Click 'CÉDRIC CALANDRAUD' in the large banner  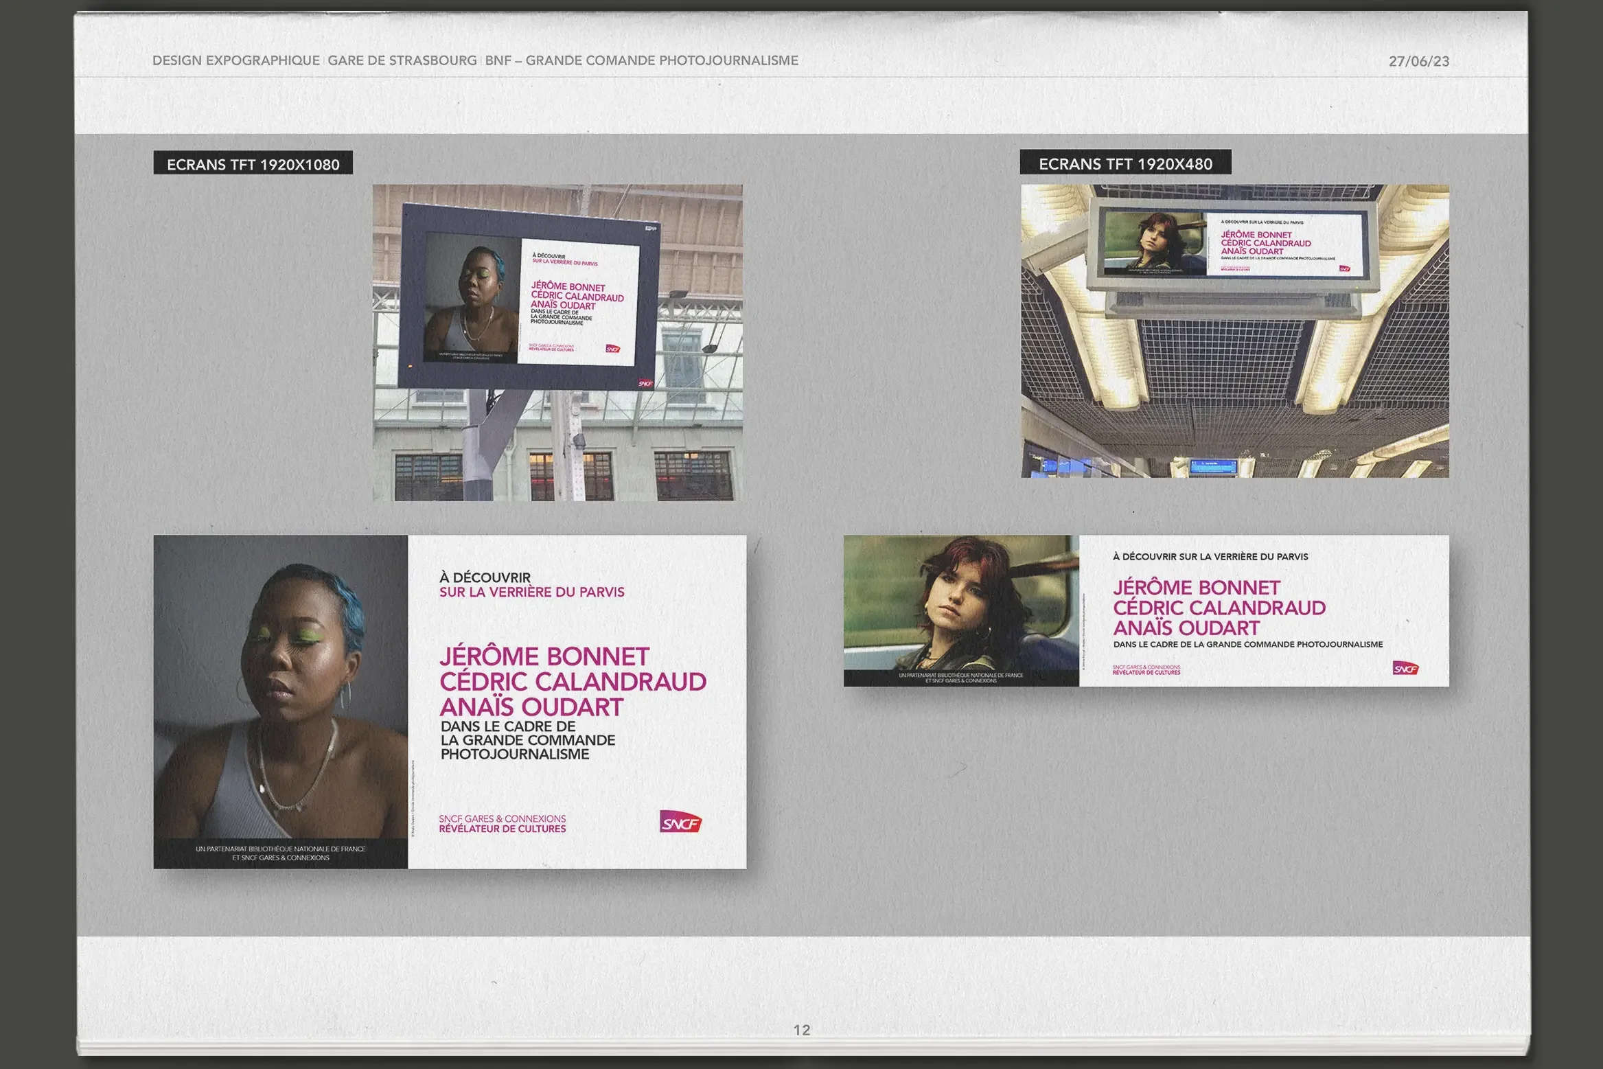click(573, 682)
